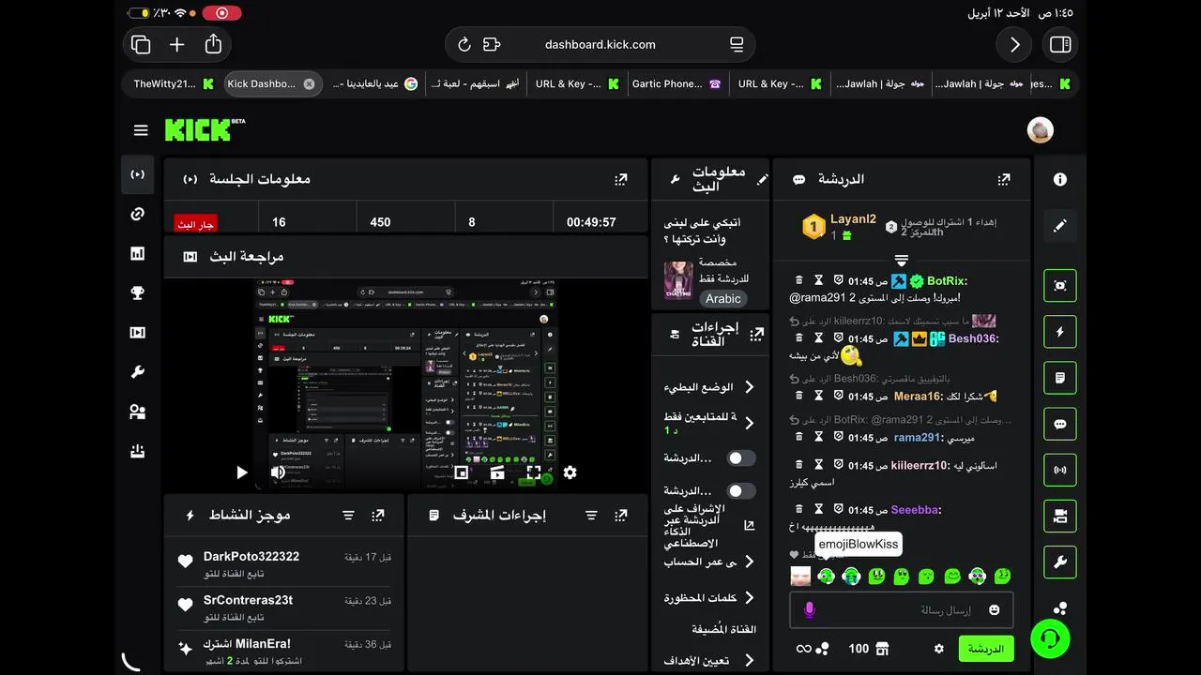
Task: Click the send message input field
Action: [x=901, y=610]
